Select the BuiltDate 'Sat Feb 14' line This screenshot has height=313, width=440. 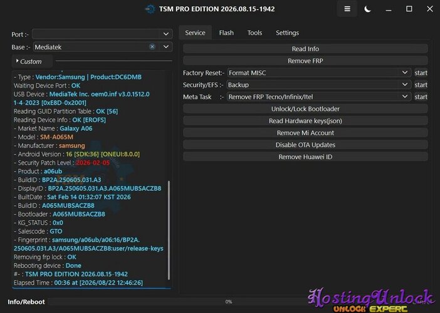tap(72, 197)
